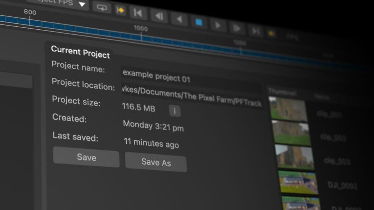
Task: Click the '11 minutes ago' saved value
Action: point(151,143)
